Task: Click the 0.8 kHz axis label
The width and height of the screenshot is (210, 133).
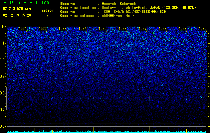Action: [x=3, y=93]
